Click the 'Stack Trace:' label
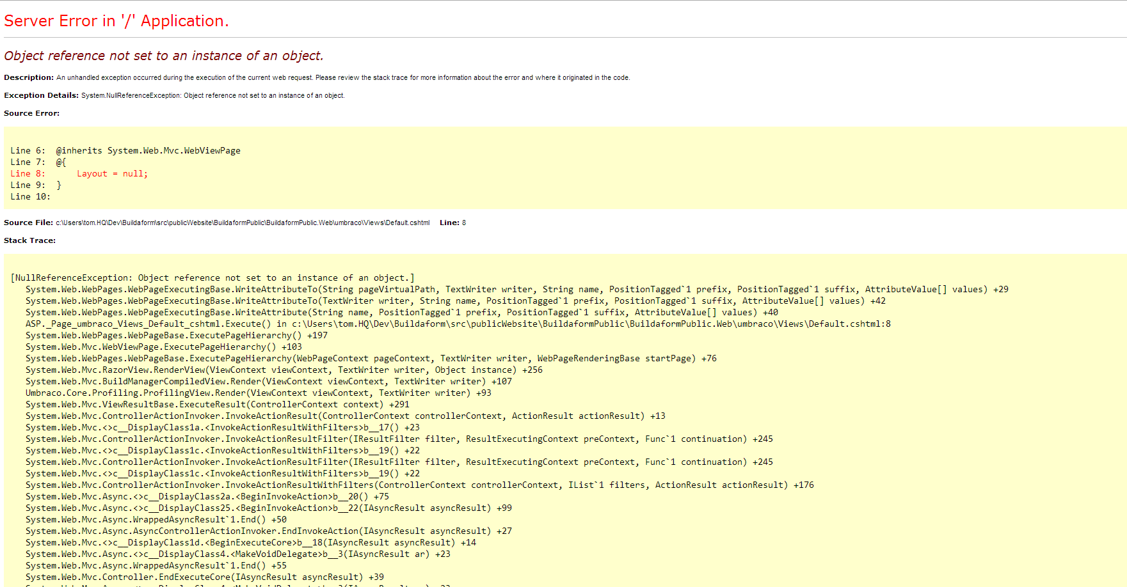Viewport: 1127px width, 587px height. coord(29,240)
